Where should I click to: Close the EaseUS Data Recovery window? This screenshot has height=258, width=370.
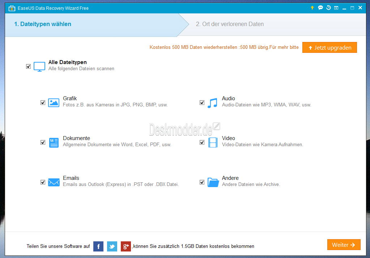pos(360,8)
